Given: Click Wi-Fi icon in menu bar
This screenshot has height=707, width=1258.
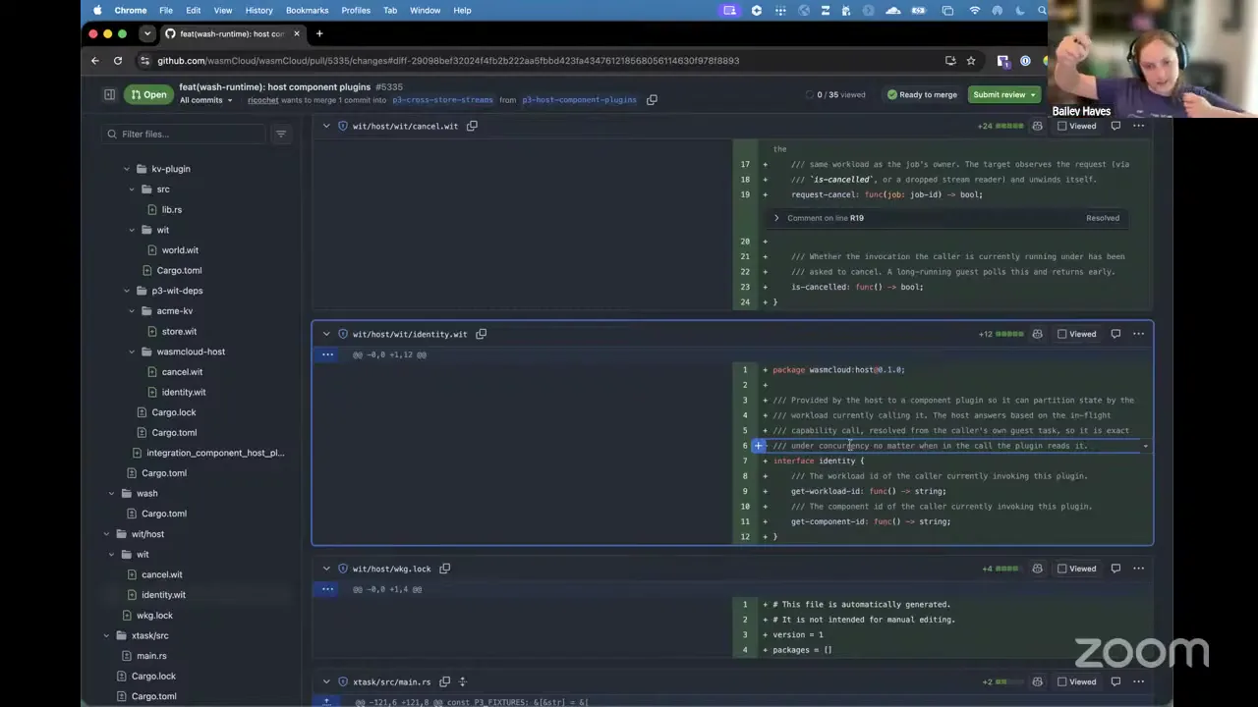Looking at the screenshot, I should (975, 10).
